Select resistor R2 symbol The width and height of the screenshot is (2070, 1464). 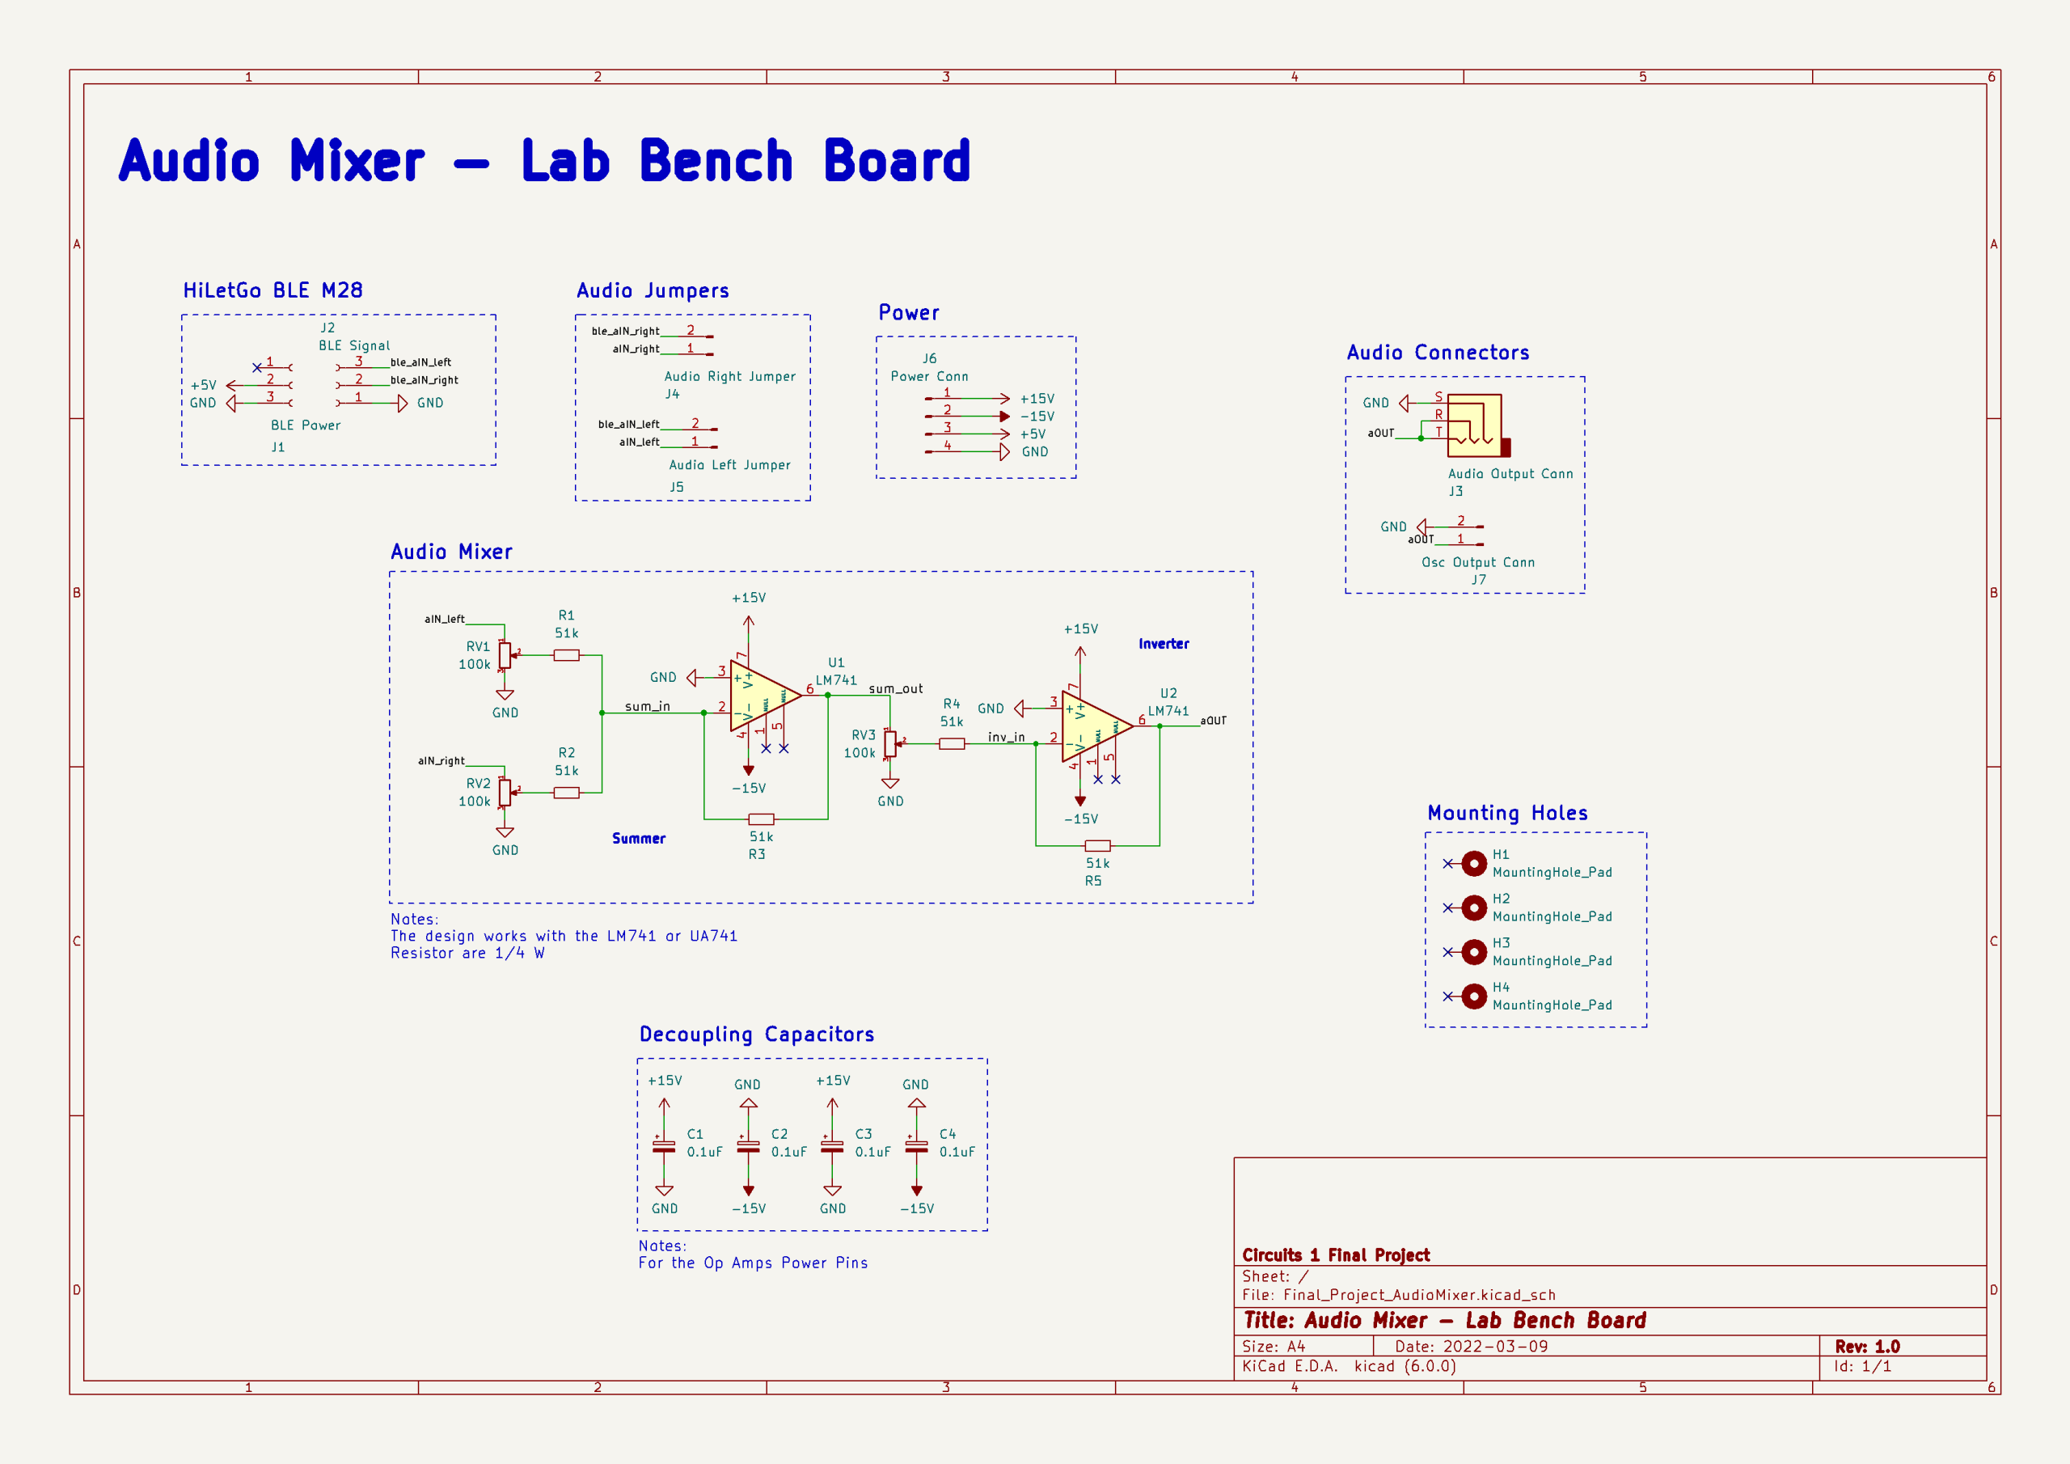566,793
